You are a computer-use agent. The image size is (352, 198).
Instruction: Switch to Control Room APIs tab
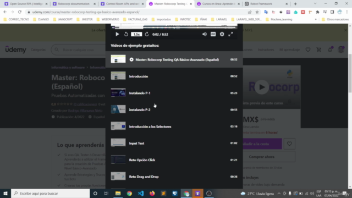pyautogui.click(x=122, y=4)
